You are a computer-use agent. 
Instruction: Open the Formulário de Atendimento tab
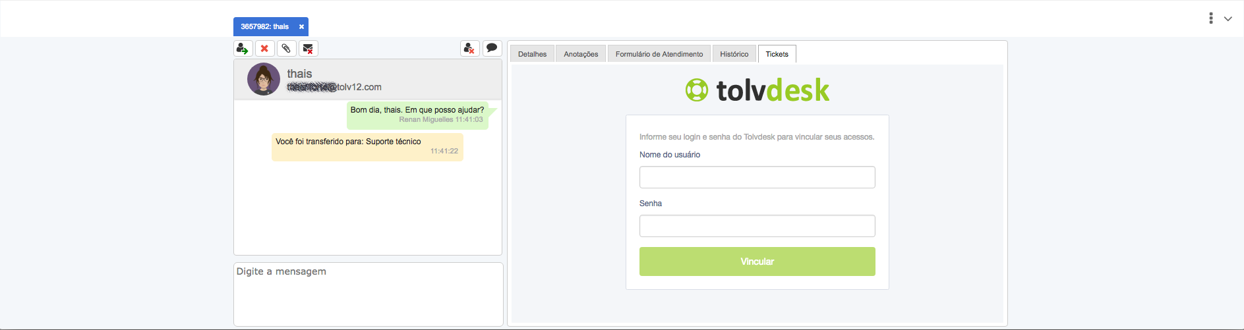659,54
